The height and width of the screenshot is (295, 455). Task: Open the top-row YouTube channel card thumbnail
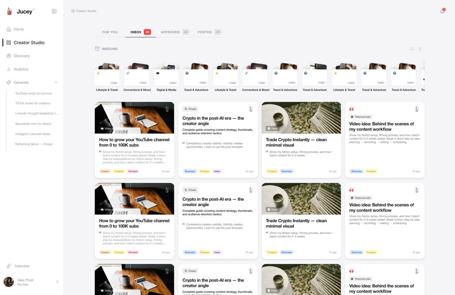click(x=134, y=118)
